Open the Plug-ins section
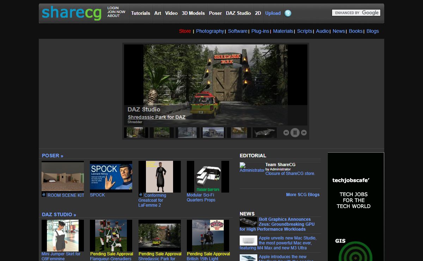Screen dimensions: 423x261 coord(260,31)
